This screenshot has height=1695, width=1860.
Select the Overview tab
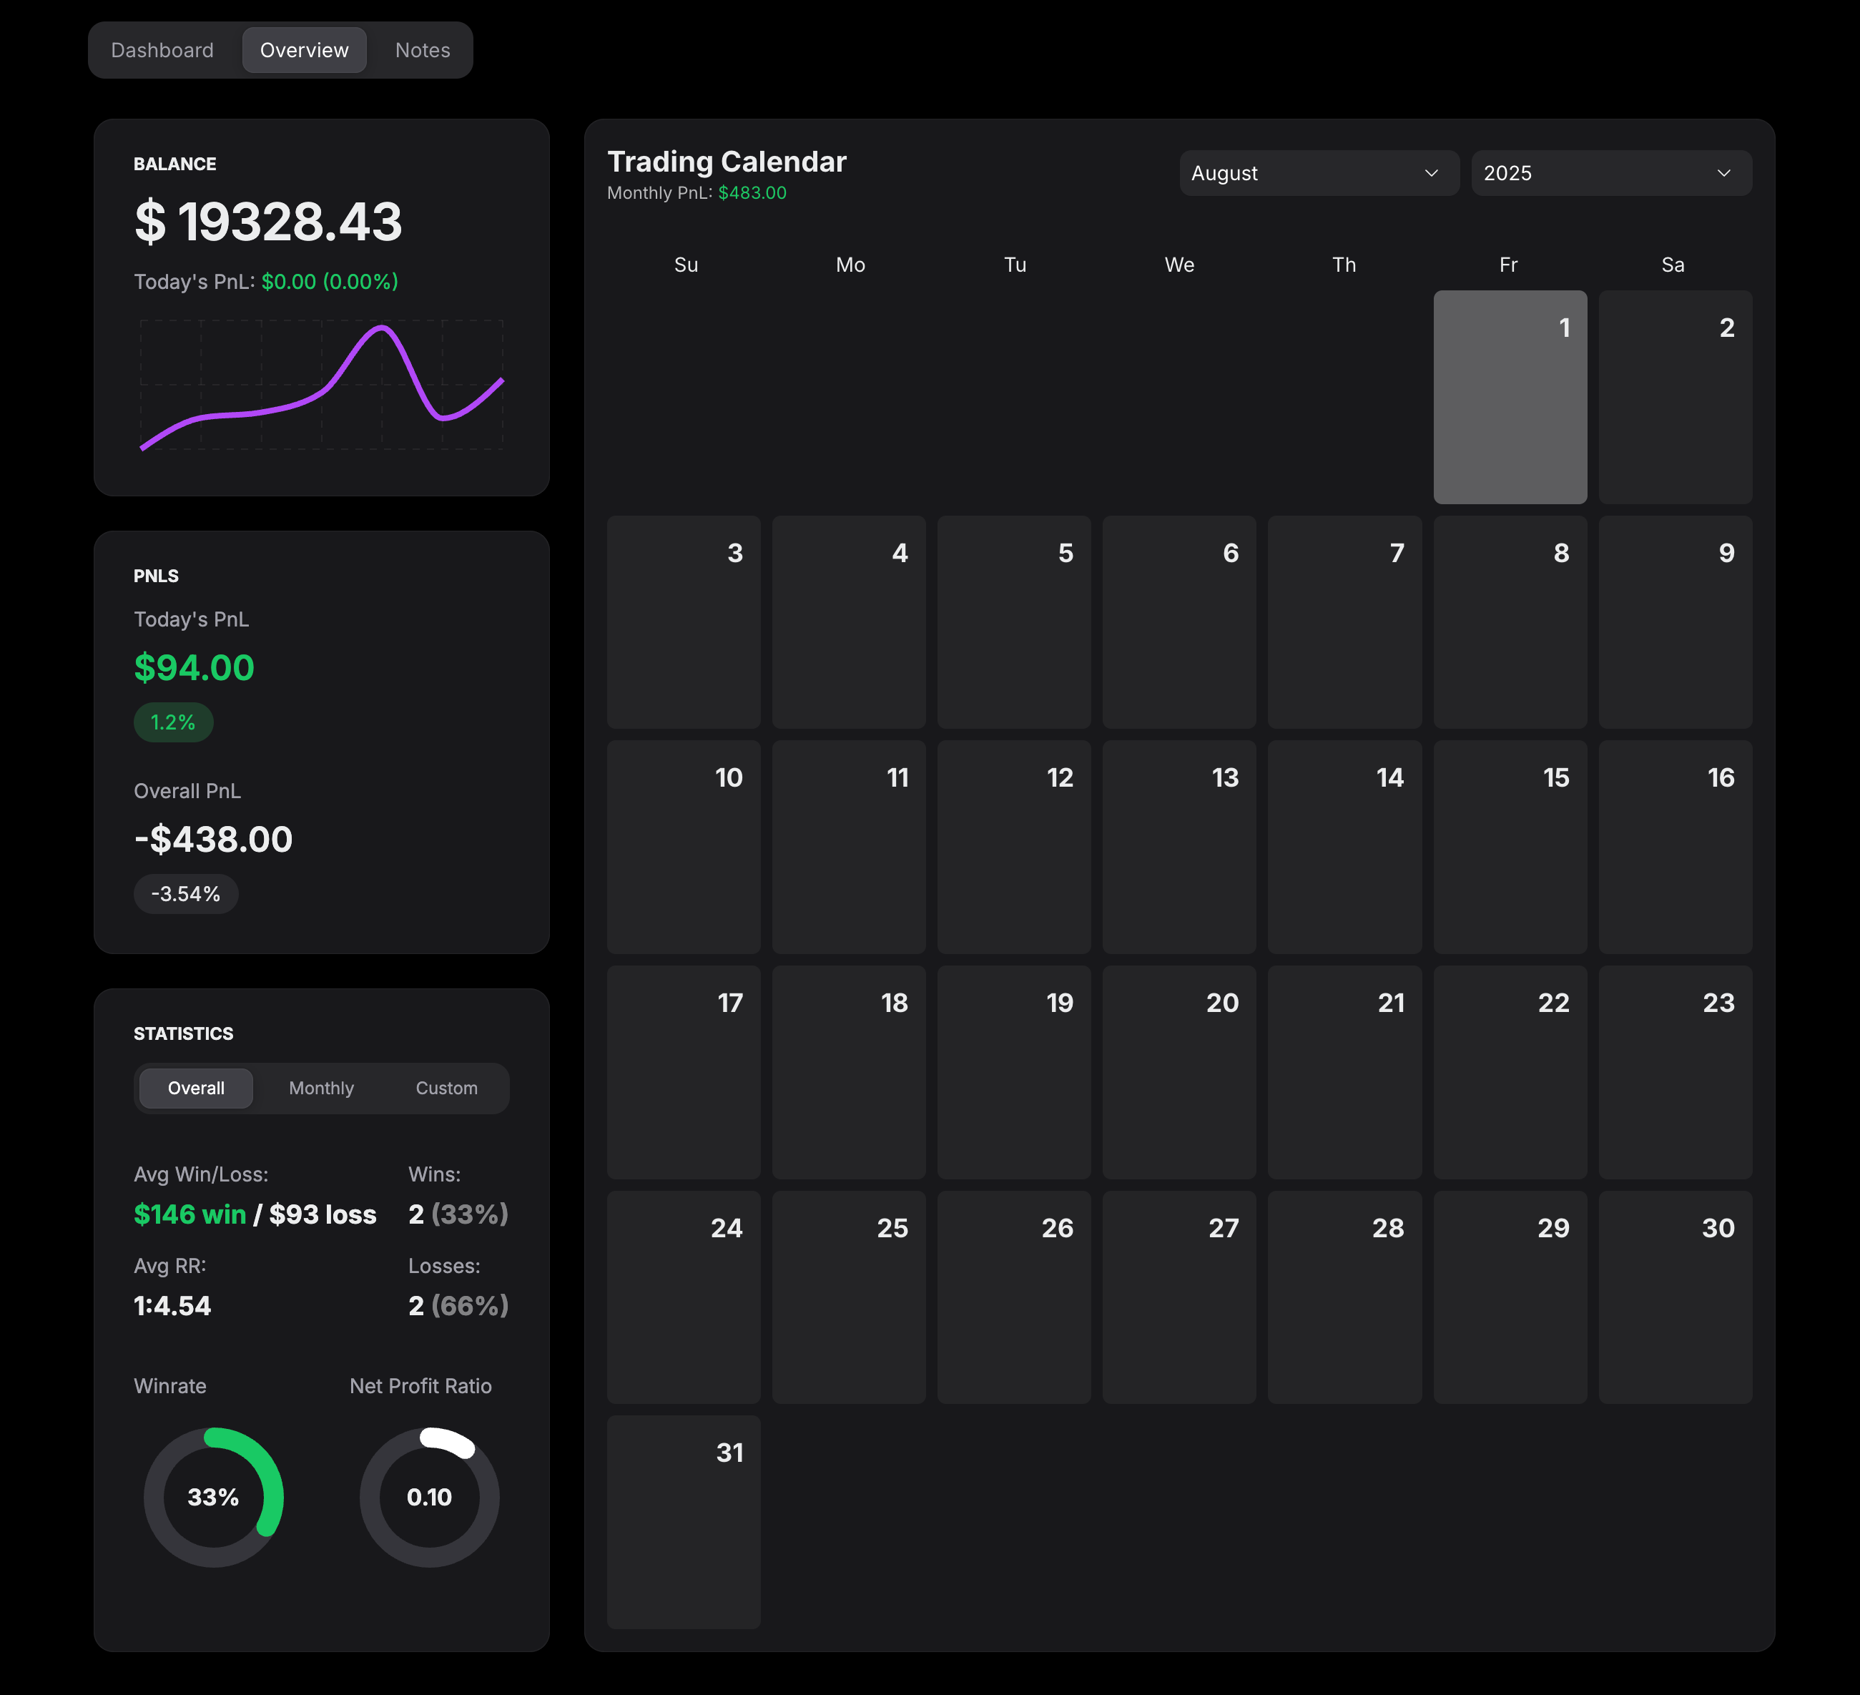(x=305, y=50)
